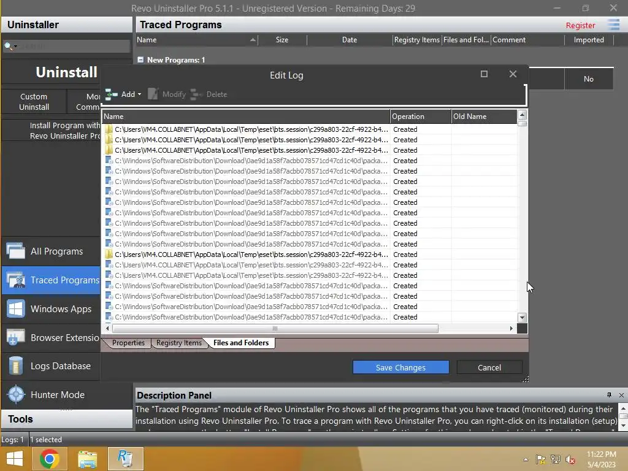Launch Google Chrome from the taskbar

50,459
